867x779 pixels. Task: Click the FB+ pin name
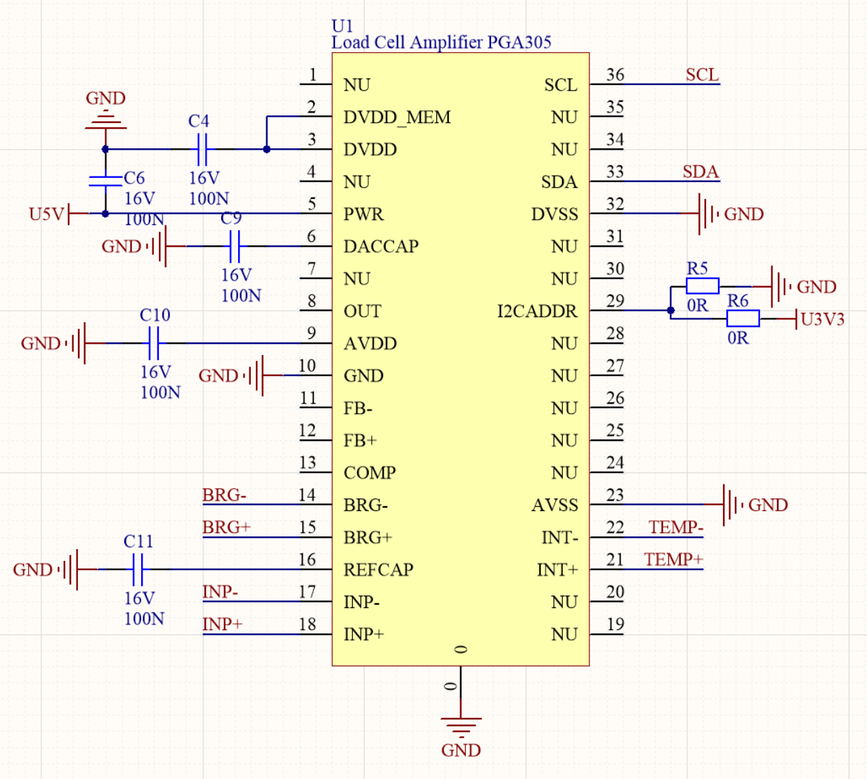pos(360,440)
